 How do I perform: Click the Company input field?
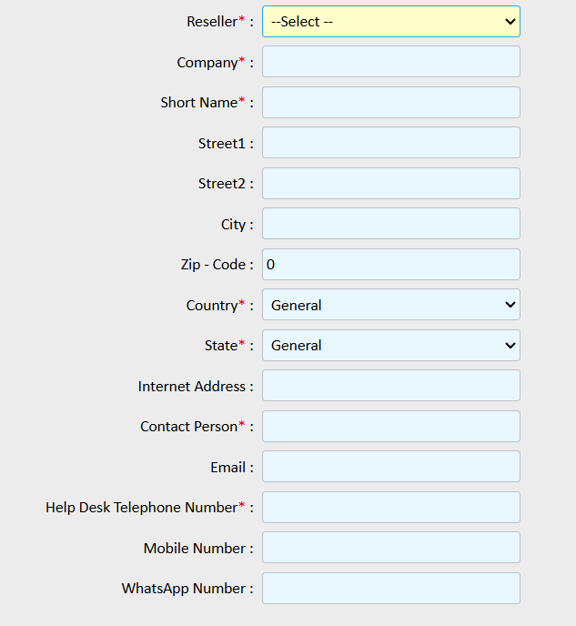click(x=390, y=62)
